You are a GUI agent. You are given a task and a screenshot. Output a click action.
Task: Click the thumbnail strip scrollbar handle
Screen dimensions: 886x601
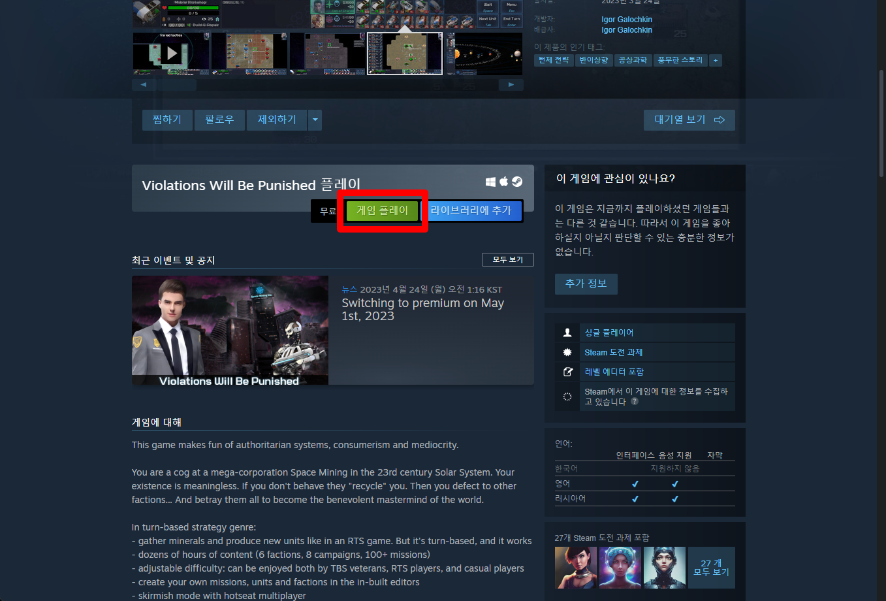pos(177,85)
